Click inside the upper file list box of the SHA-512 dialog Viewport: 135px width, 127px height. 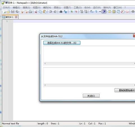point(89,54)
